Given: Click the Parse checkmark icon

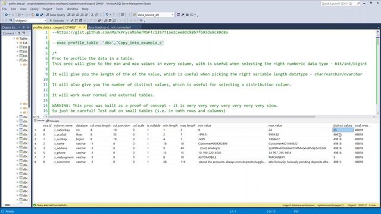Looking at the screenshot, I should [x=71, y=21].
